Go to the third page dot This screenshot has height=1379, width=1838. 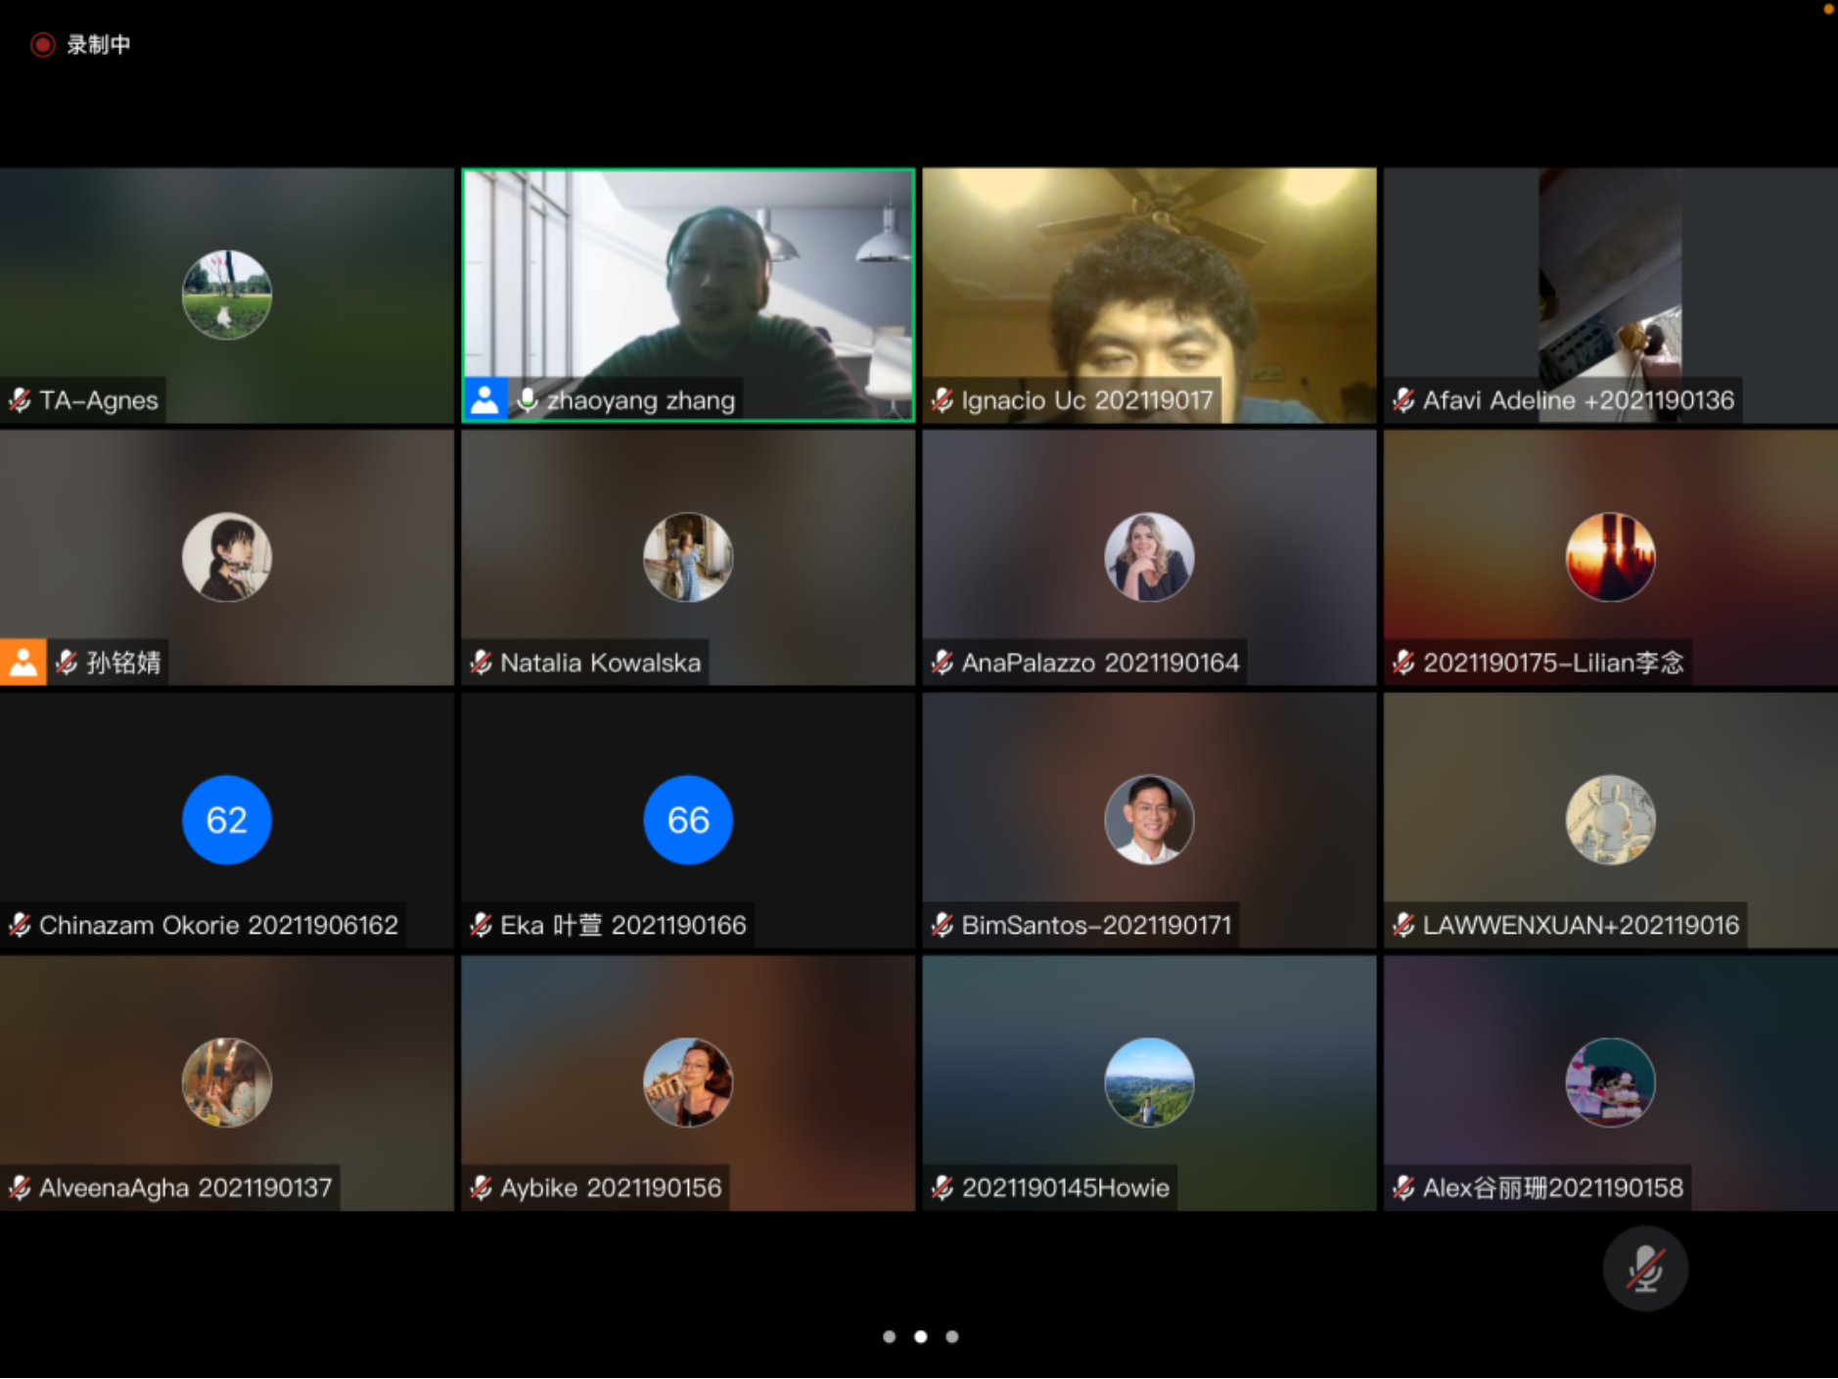pyautogui.click(x=952, y=1337)
